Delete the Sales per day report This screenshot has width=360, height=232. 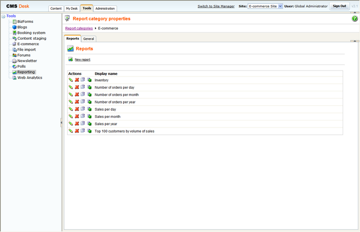(77, 109)
